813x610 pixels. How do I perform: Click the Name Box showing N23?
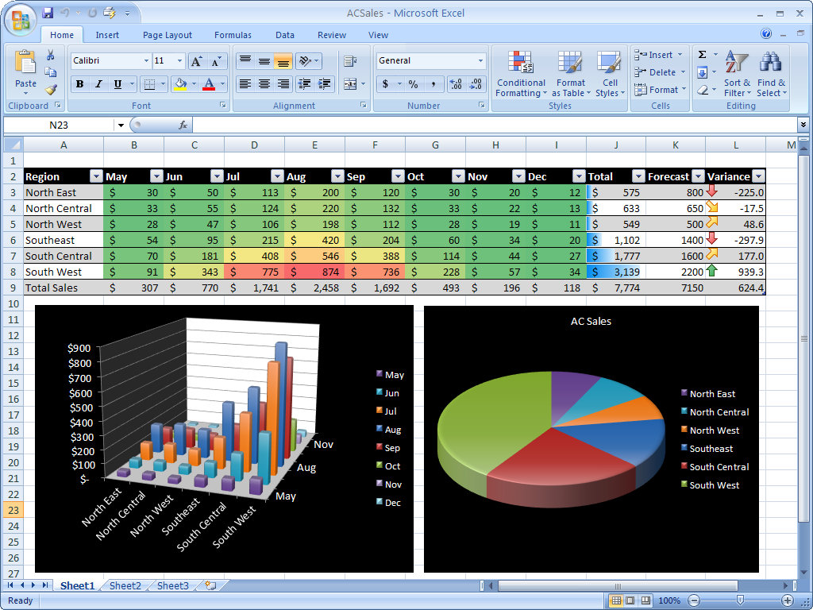[x=59, y=125]
